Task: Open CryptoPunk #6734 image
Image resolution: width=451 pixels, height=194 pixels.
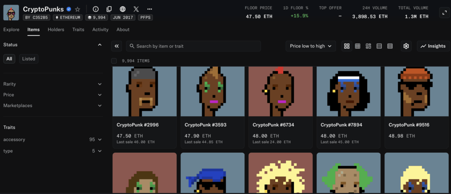Action: coord(281,91)
